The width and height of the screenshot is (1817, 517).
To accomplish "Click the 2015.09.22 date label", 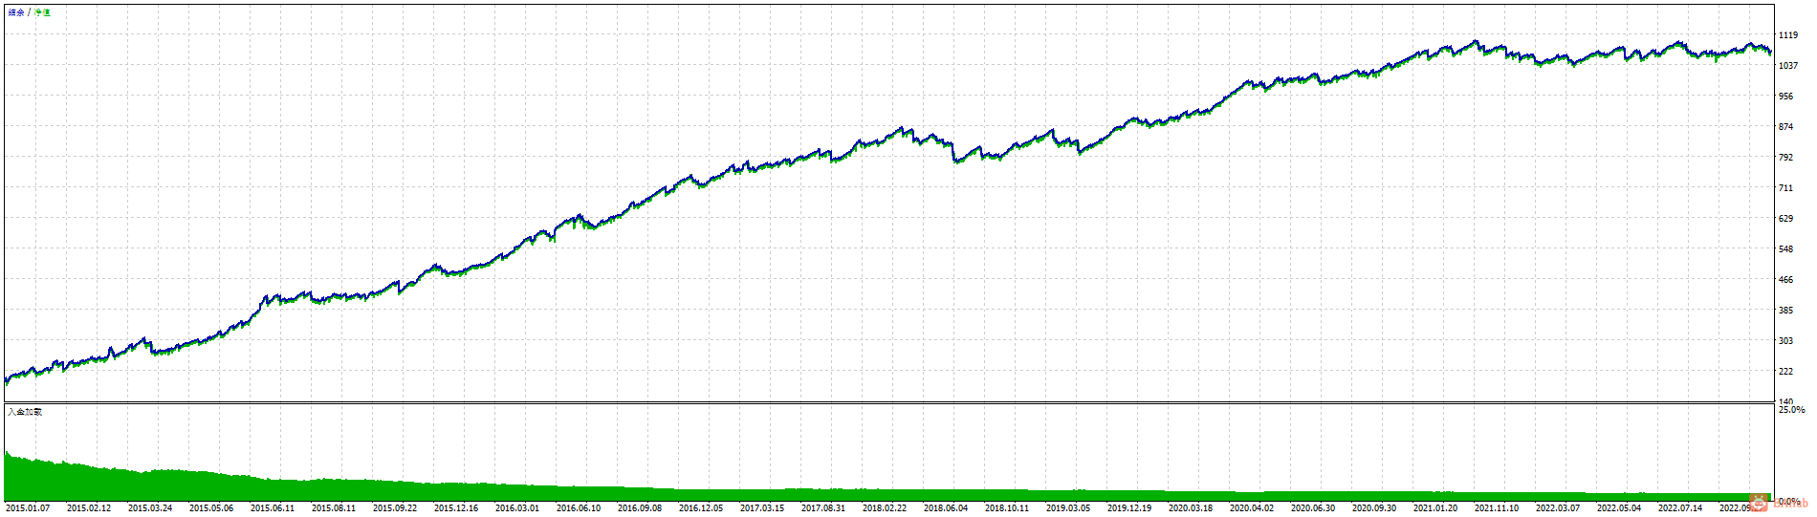I will coord(395,508).
